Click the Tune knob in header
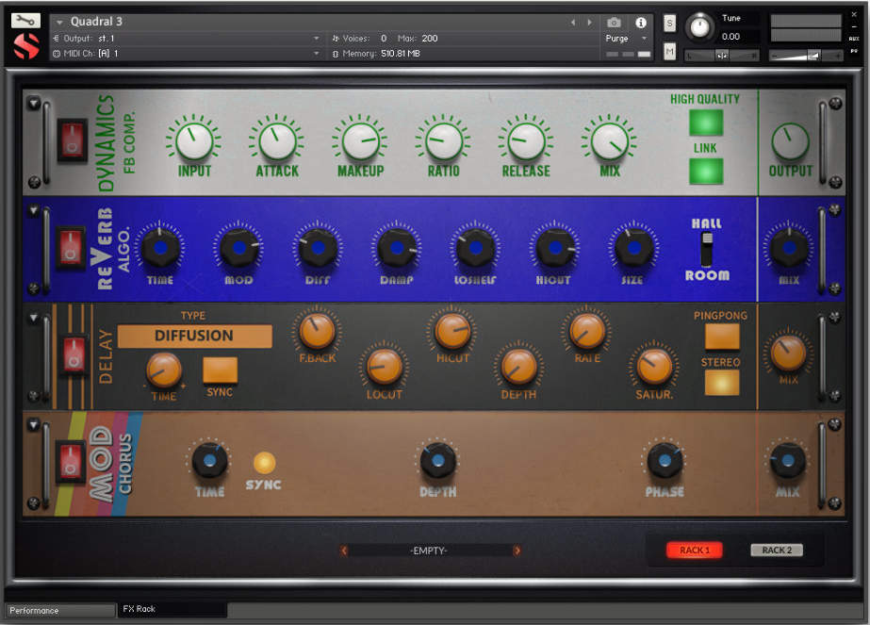This screenshot has width=870, height=625. click(x=699, y=27)
